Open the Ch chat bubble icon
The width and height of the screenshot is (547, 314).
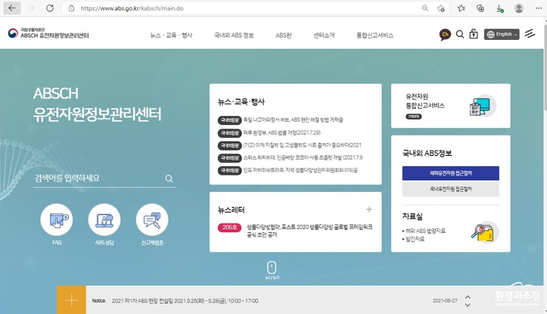click(x=445, y=35)
